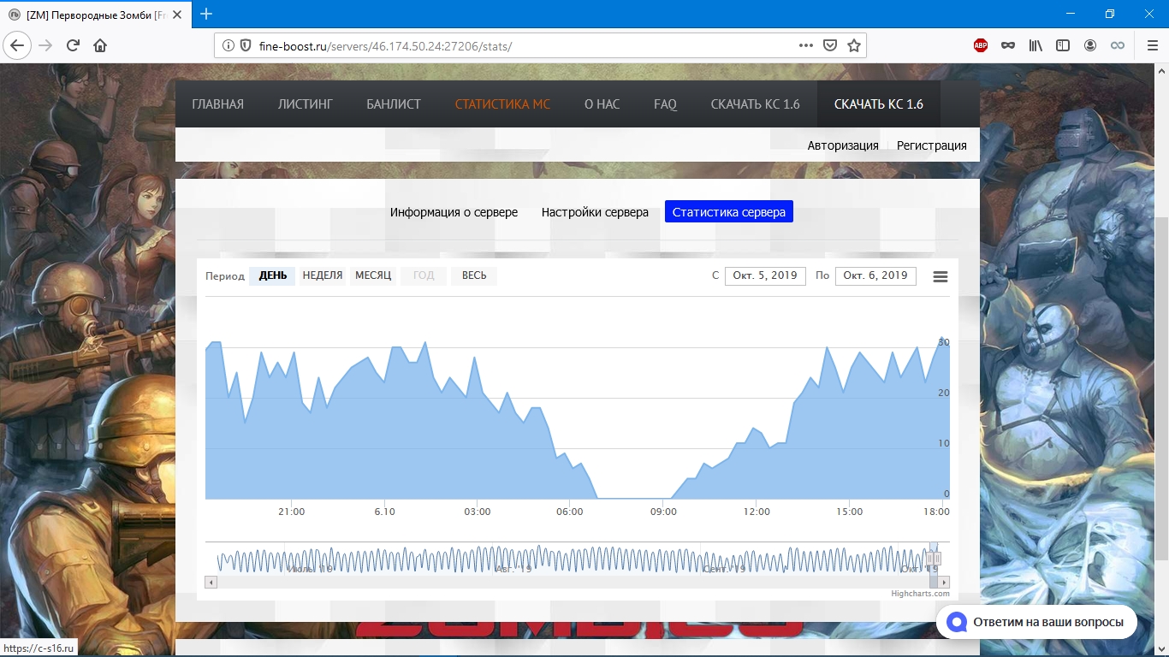Open ЛИСТИНГ menu item
Image resolution: width=1169 pixels, height=657 pixels.
click(305, 104)
